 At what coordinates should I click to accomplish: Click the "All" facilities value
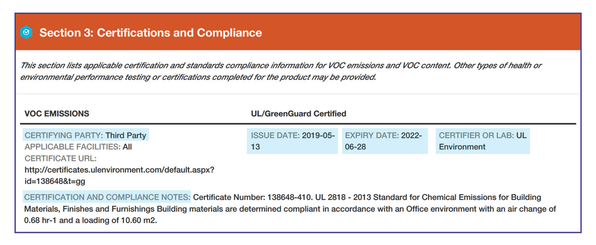point(127,147)
